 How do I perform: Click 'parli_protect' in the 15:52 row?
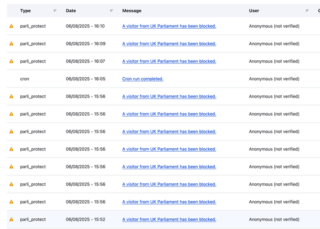(33, 219)
